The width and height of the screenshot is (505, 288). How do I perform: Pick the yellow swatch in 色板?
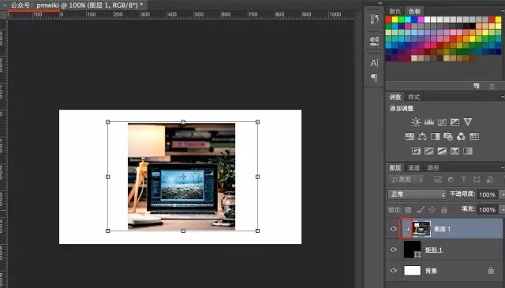point(395,20)
